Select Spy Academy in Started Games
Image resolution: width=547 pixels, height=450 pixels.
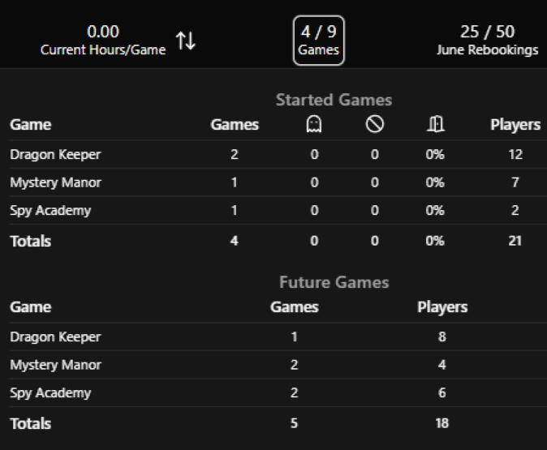pyautogui.click(x=50, y=210)
